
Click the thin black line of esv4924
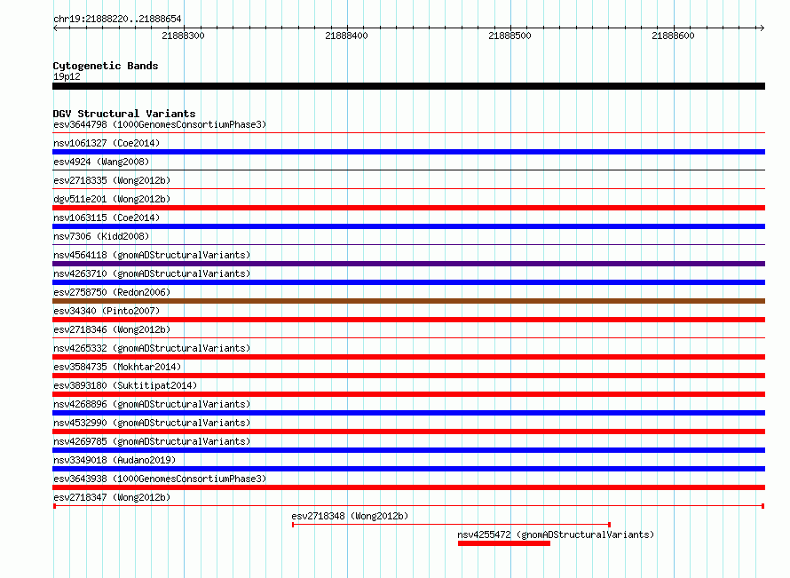[408, 170]
